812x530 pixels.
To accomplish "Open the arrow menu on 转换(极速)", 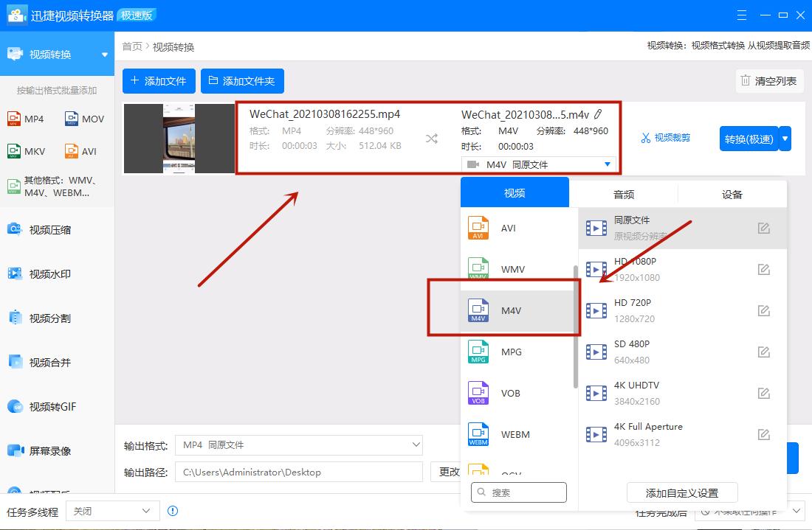I will coord(784,139).
